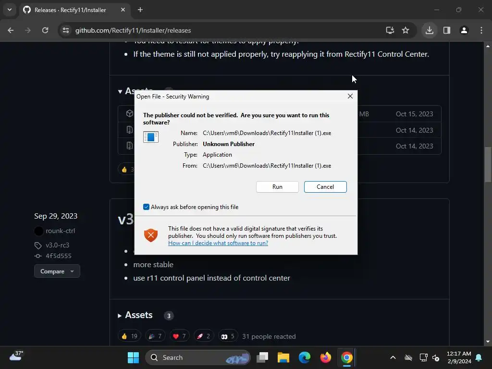492x369 pixels.
Task: Click the address bar URL field
Action: pyautogui.click(x=220, y=30)
